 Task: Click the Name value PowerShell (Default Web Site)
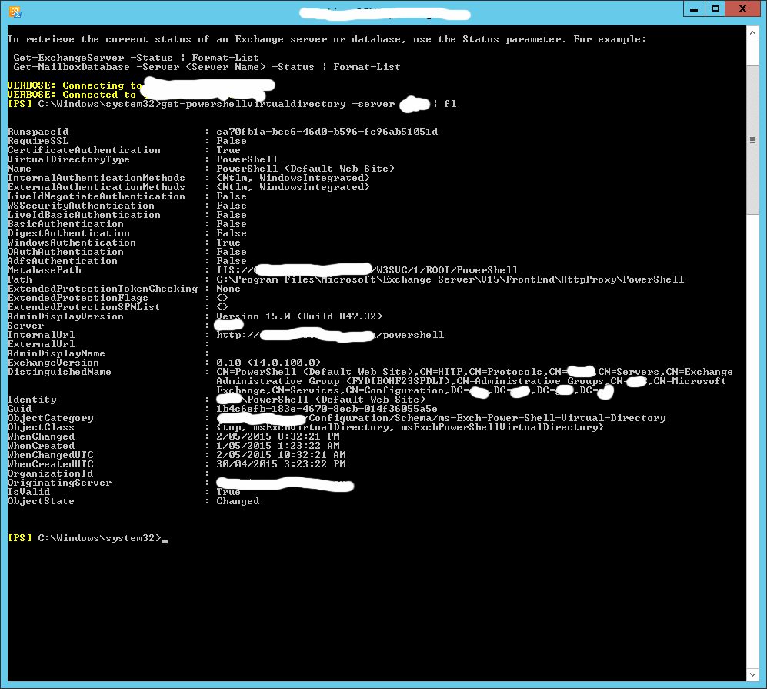tap(305, 169)
